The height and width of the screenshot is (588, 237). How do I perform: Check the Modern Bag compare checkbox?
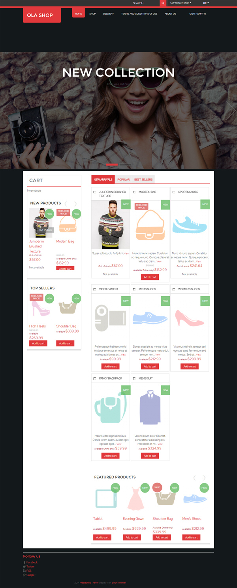[134, 192]
